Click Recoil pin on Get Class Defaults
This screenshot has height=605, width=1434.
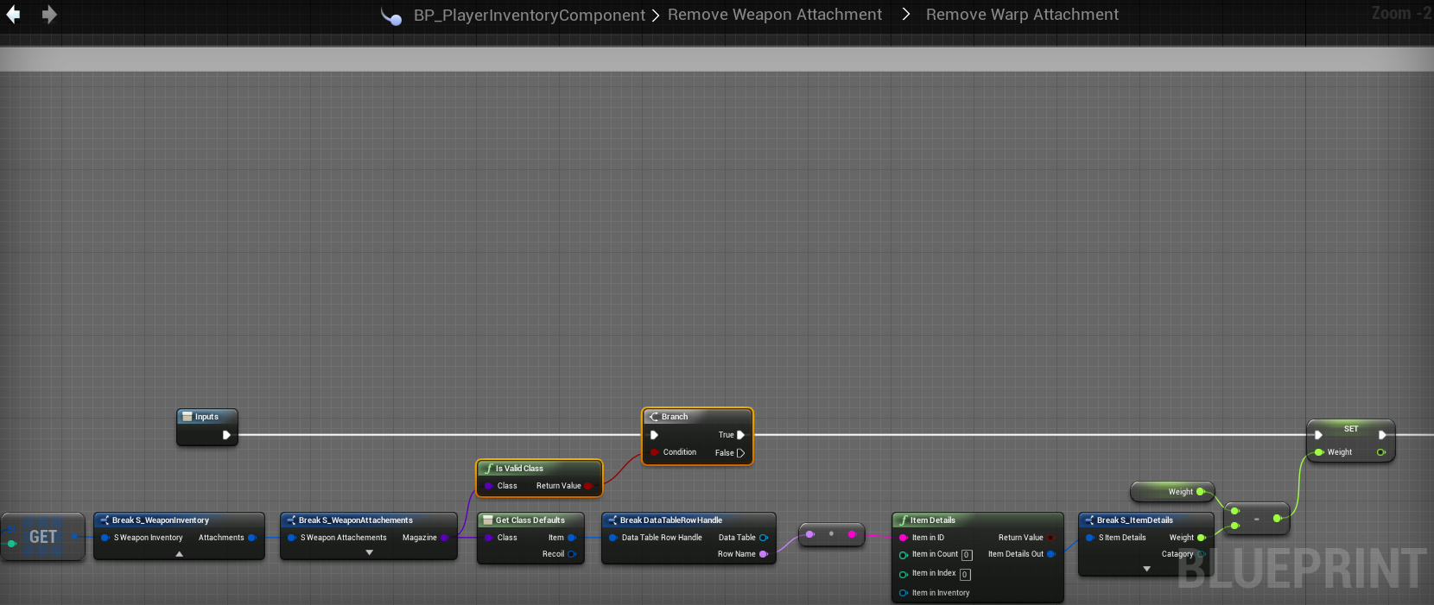[x=571, y=554]
